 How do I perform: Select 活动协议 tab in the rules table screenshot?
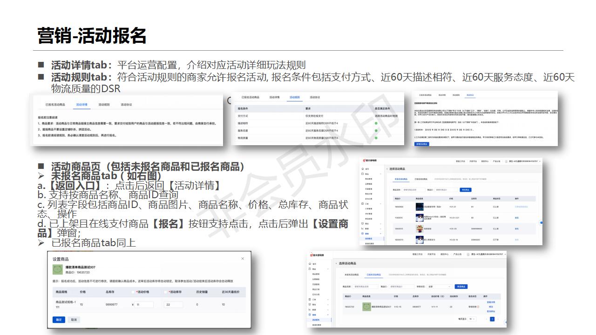pos(315,97)
